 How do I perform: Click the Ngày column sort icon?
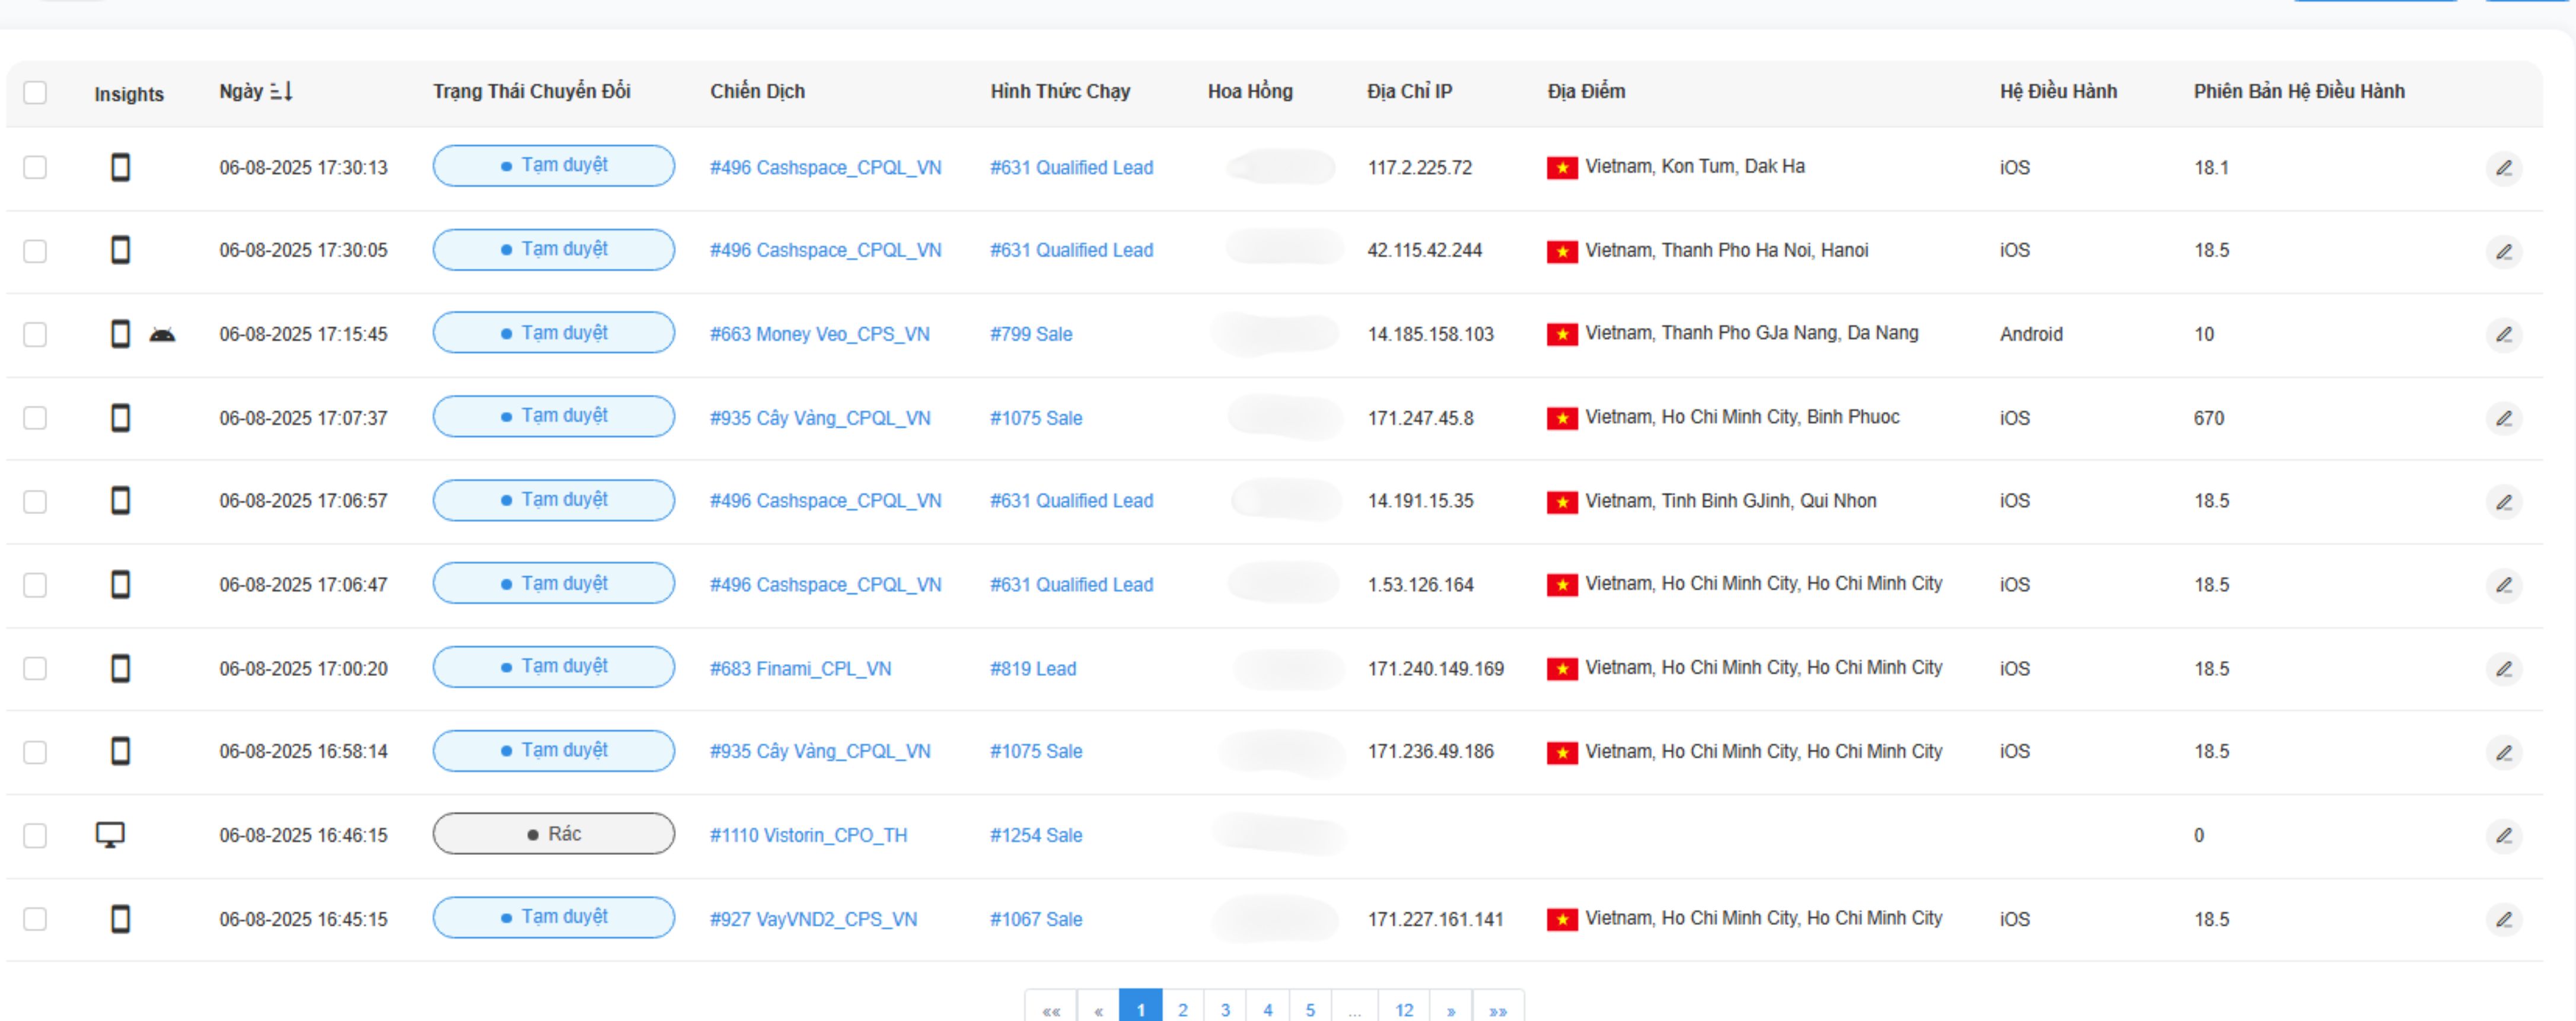click(282, 92)
